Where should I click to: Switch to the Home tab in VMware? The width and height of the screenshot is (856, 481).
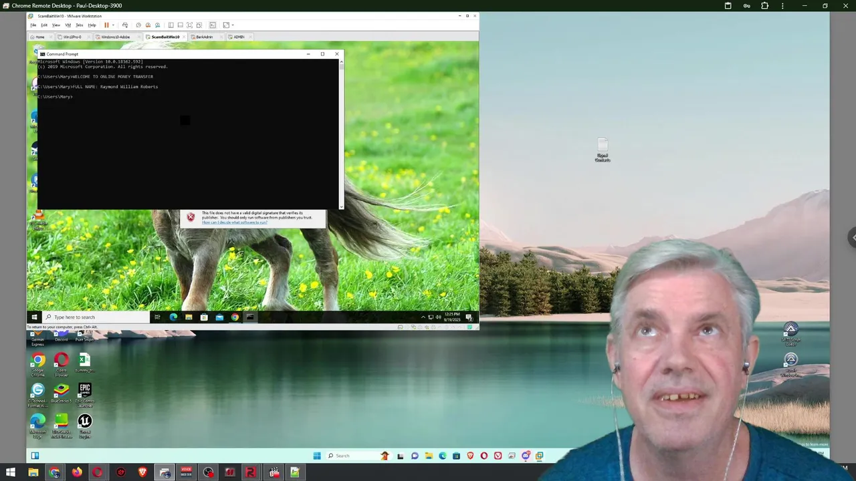coord(40,37)
